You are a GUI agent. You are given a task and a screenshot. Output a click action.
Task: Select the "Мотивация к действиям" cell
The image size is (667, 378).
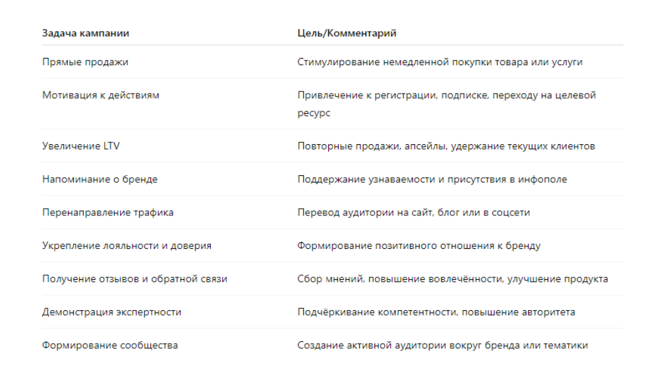[101, 95]
